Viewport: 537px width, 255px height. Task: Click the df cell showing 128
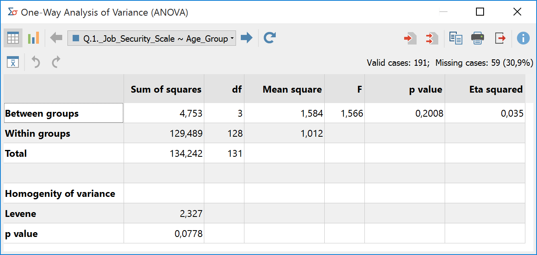click(224, 133)
